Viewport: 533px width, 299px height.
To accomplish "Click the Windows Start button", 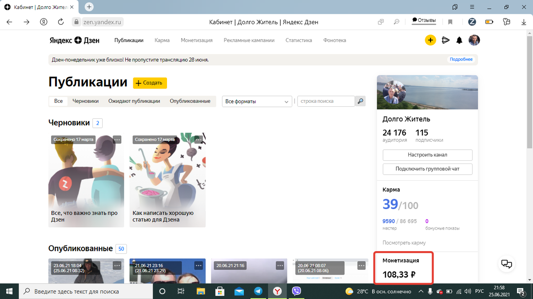I will [x=9, y=291].
